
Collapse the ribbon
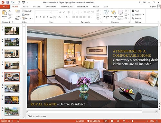point(158,22)
